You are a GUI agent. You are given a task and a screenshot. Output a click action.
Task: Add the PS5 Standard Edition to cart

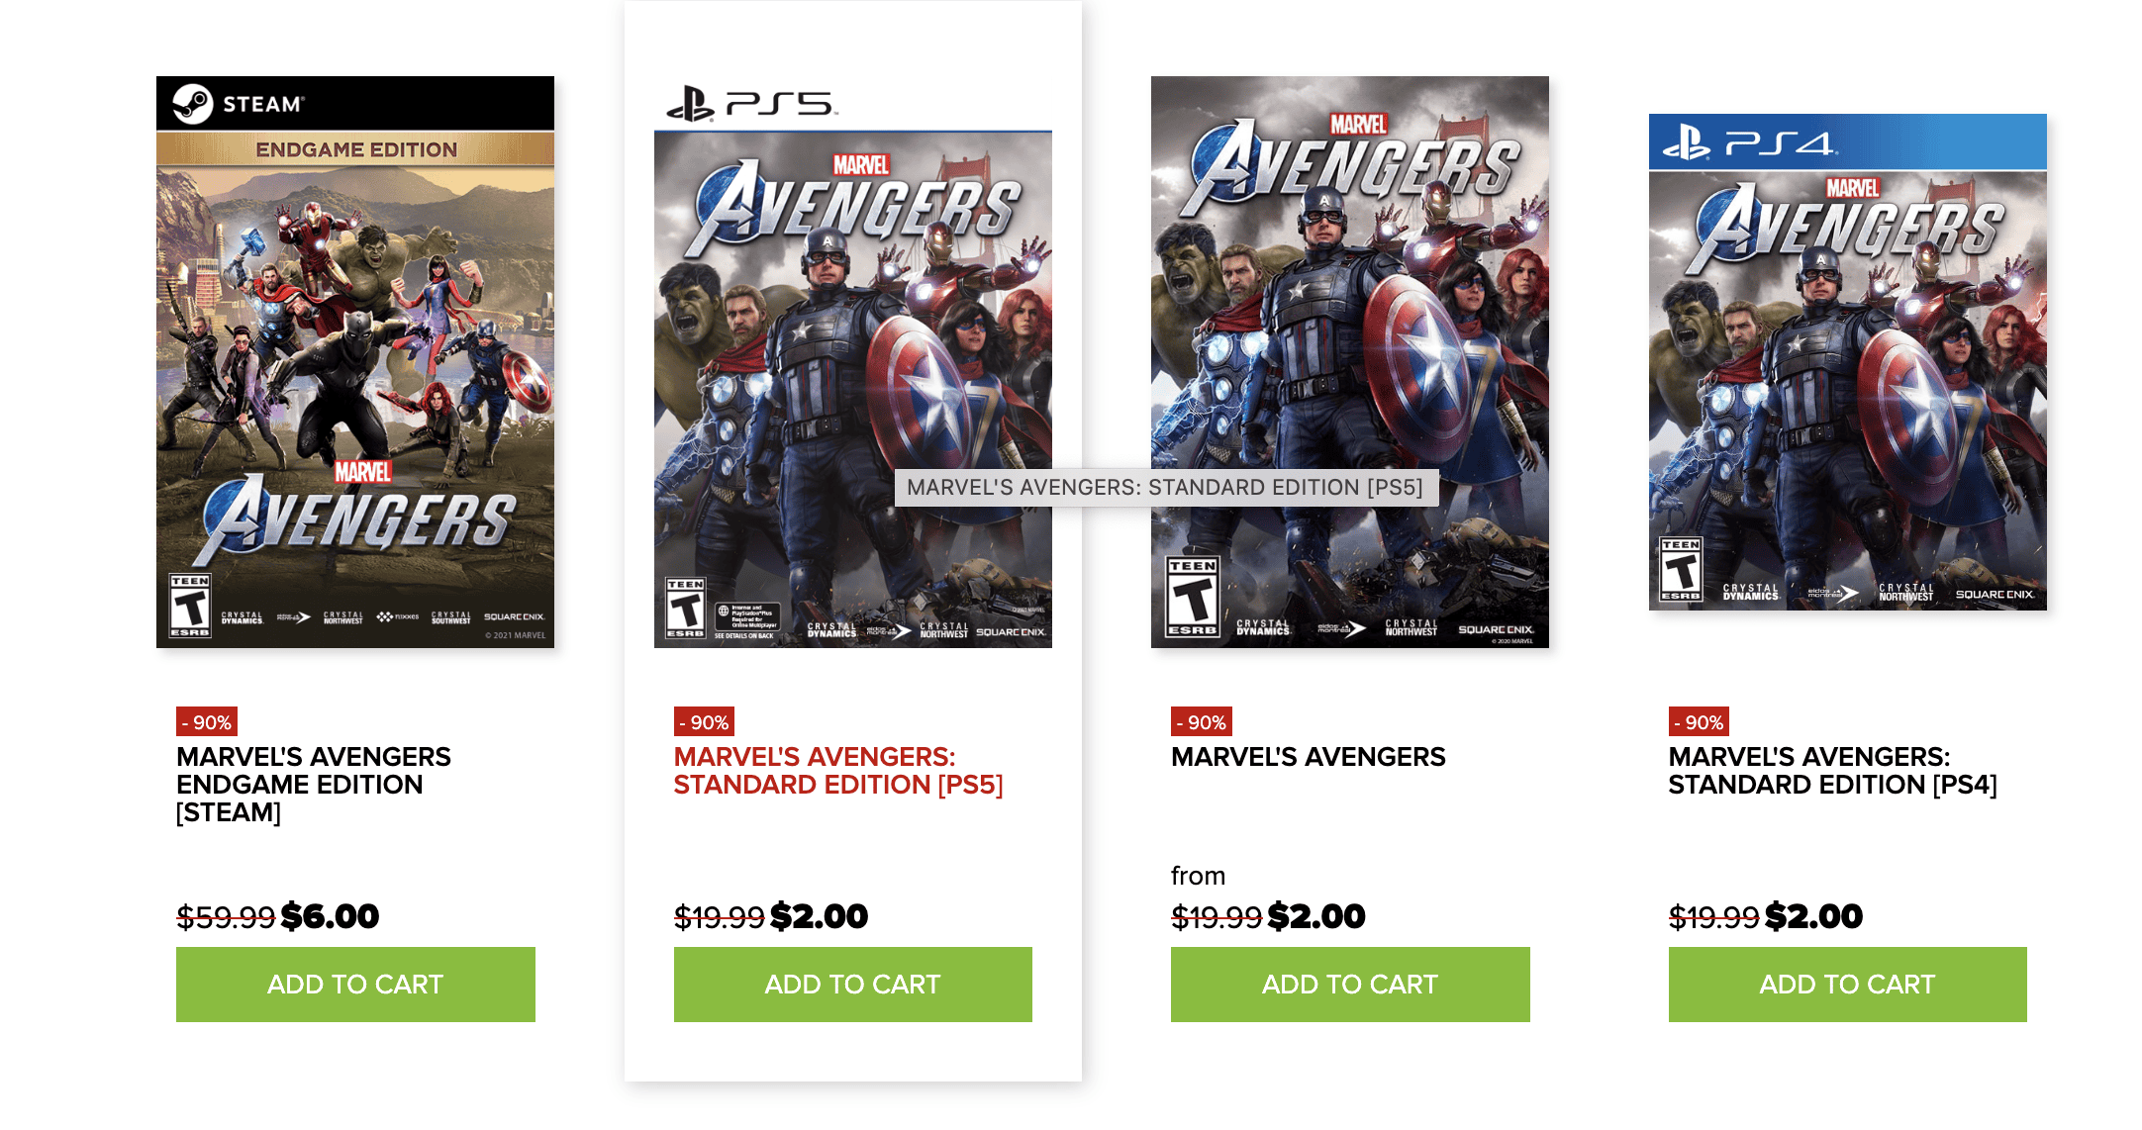click(x=853, y=985)
